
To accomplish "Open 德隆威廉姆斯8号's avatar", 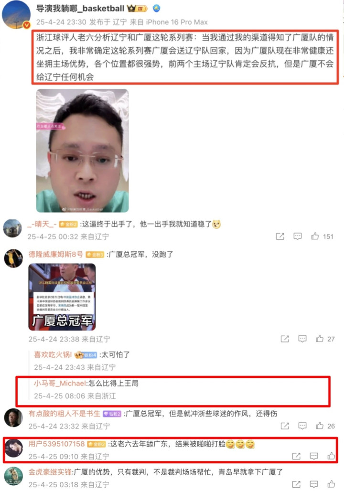I will 13,258.
